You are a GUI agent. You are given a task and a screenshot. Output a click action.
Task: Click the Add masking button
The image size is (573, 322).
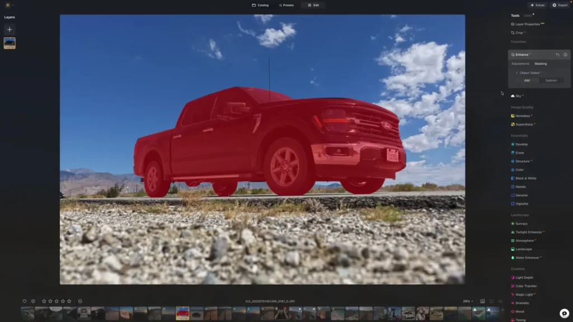point(526,80)
